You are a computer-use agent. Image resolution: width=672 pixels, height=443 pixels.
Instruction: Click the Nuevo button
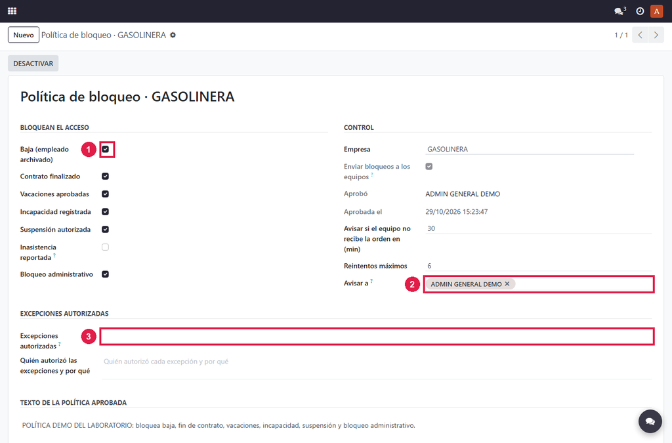click(24, 35)
